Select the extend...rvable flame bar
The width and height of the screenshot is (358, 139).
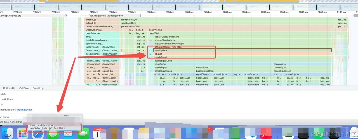(110, 61)
